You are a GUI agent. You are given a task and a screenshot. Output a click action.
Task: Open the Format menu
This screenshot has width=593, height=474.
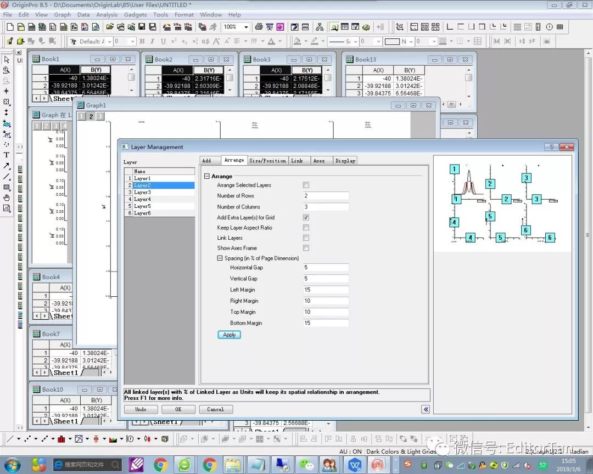click(184, 15)
